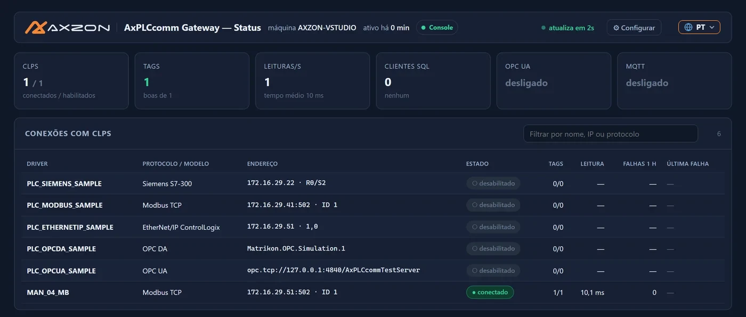Click the AxPLCcomm Gateway — Status title
This screenshot has height=317, width=746.
click(x=192, y=28)
